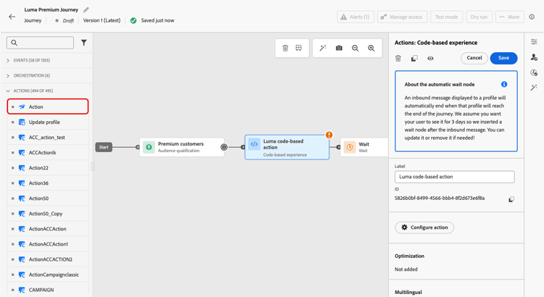Viewport: 544px width, 297px height.
Task: Open the clock schedule icon in rail
Action: (x=534, y=72)
